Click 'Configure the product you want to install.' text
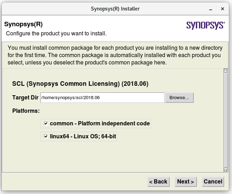The width and height of the screenshot is (232, 194). [56, 34]
